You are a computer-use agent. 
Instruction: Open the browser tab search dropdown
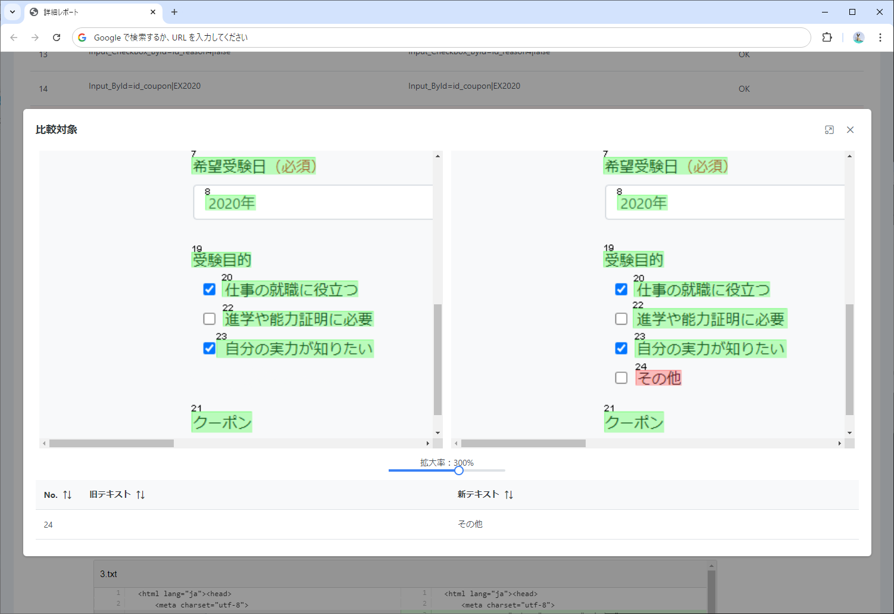[x=12, y=12]
